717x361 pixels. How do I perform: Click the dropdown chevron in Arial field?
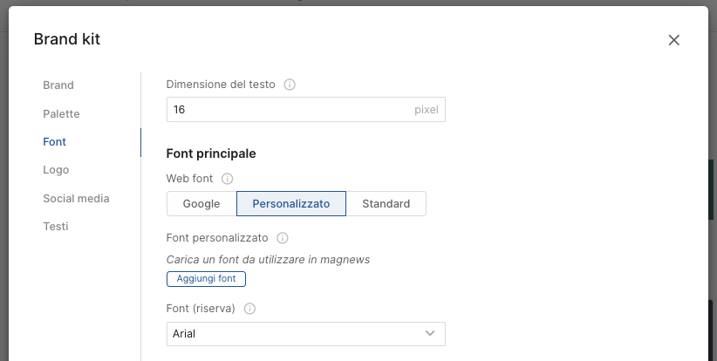[x=430, y=334]
